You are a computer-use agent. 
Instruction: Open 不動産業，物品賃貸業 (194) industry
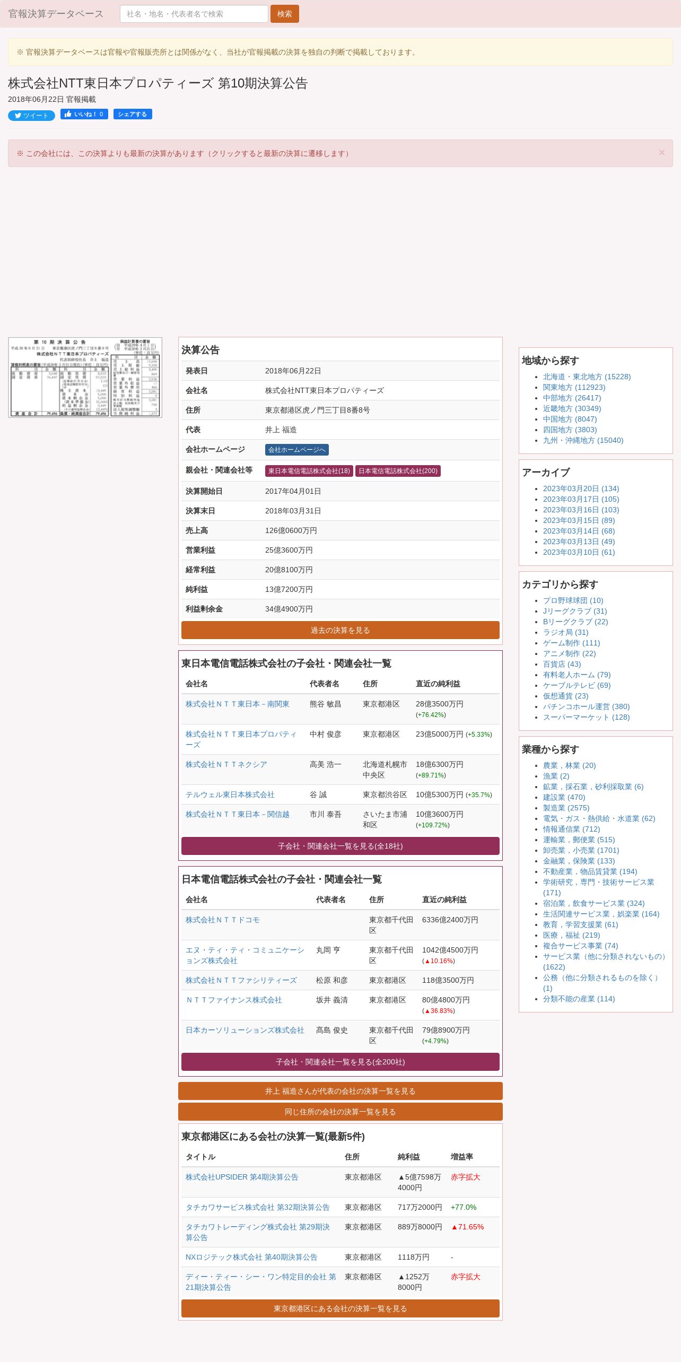coord(590,871)
